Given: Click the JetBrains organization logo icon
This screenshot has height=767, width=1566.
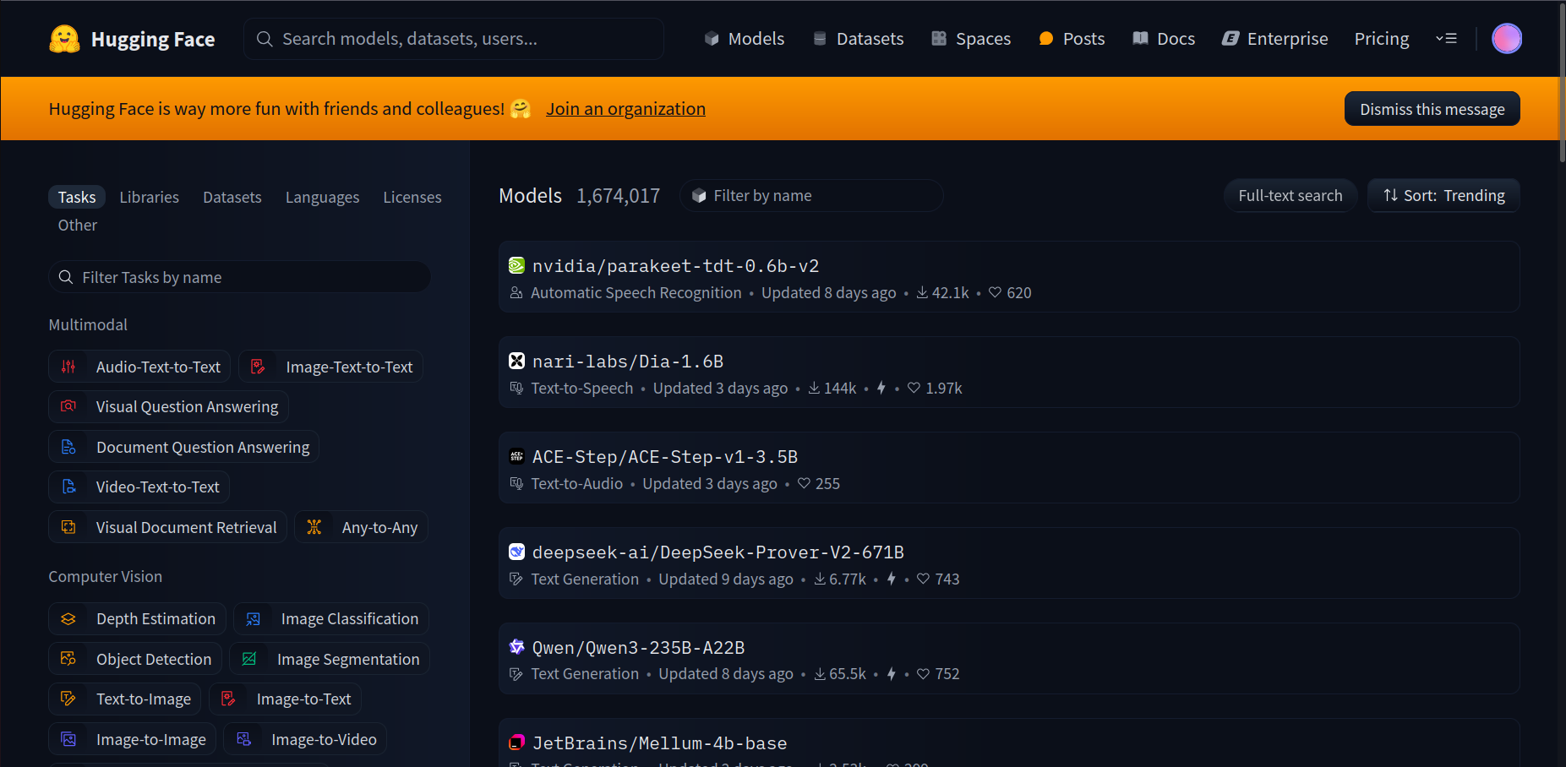Looking at the screenshot, I should coord(516,743).
